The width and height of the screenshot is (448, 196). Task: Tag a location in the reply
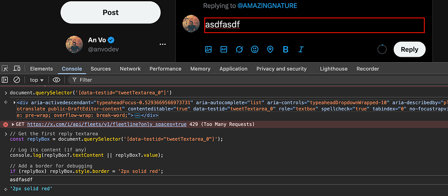pyautogui.click(x=270, y=50)
